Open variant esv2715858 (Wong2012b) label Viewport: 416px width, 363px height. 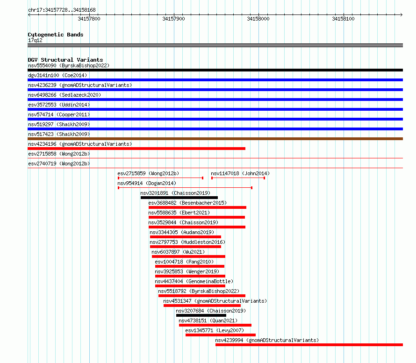[59, 154]
